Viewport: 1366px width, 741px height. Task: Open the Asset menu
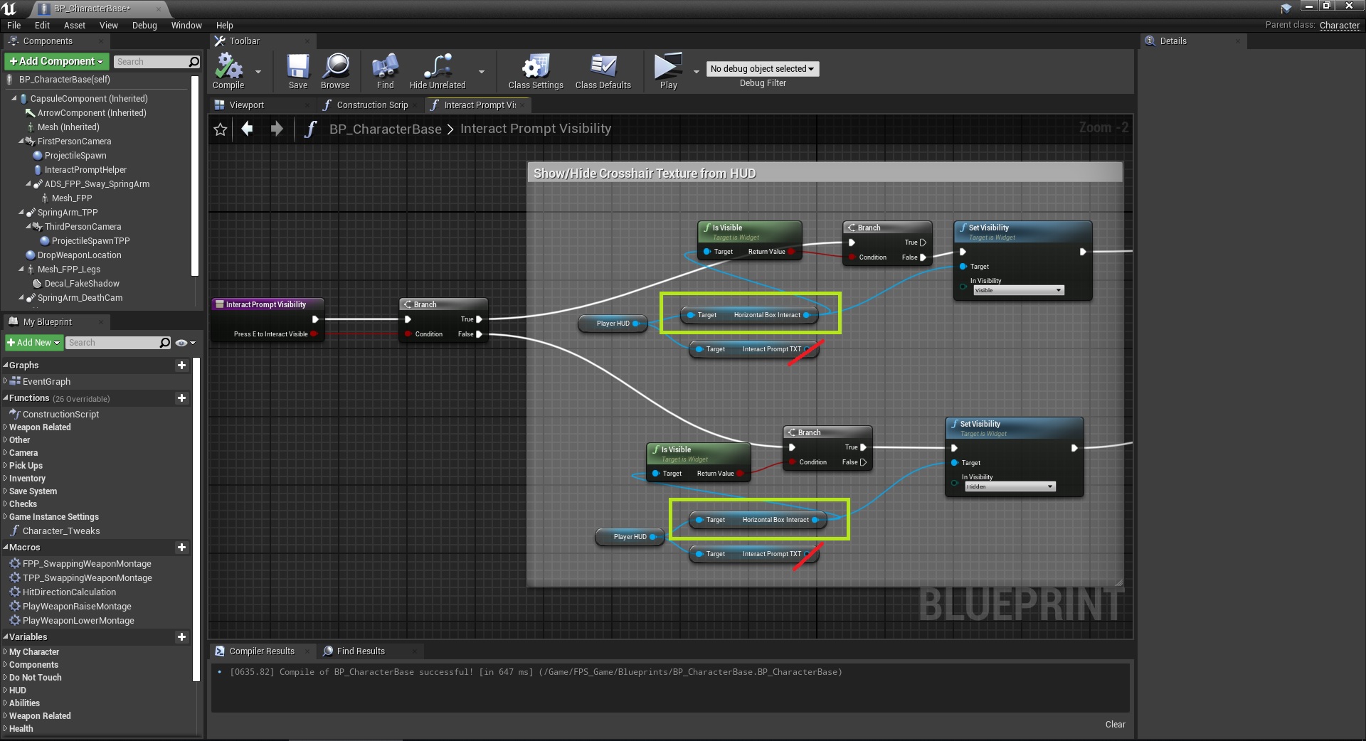tap(74, 26)
